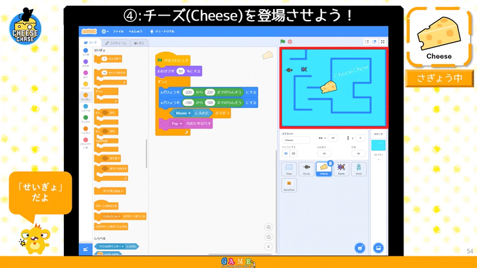Open the ファイル (File) menu

pos(118,32)
